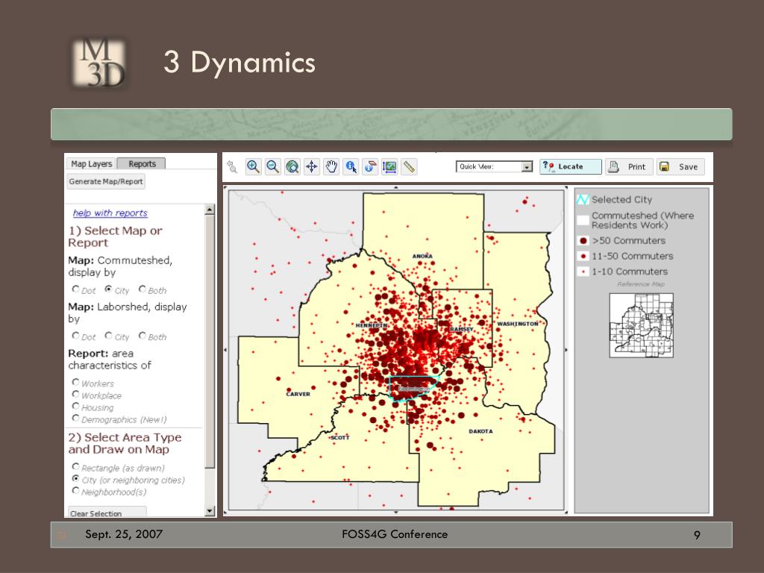Click the '1) Select Map or Report' heading

[115, 237]
